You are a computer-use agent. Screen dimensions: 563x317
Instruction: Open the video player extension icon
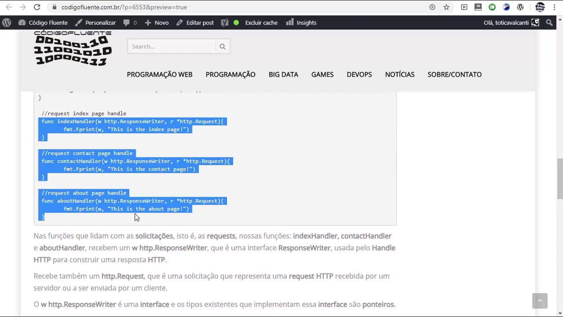click(x=464, y=7)
